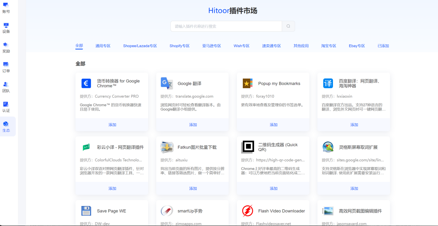Click the Flash Video Downloader icon
This screenshot has width=438, height=226.
point(247,211)
